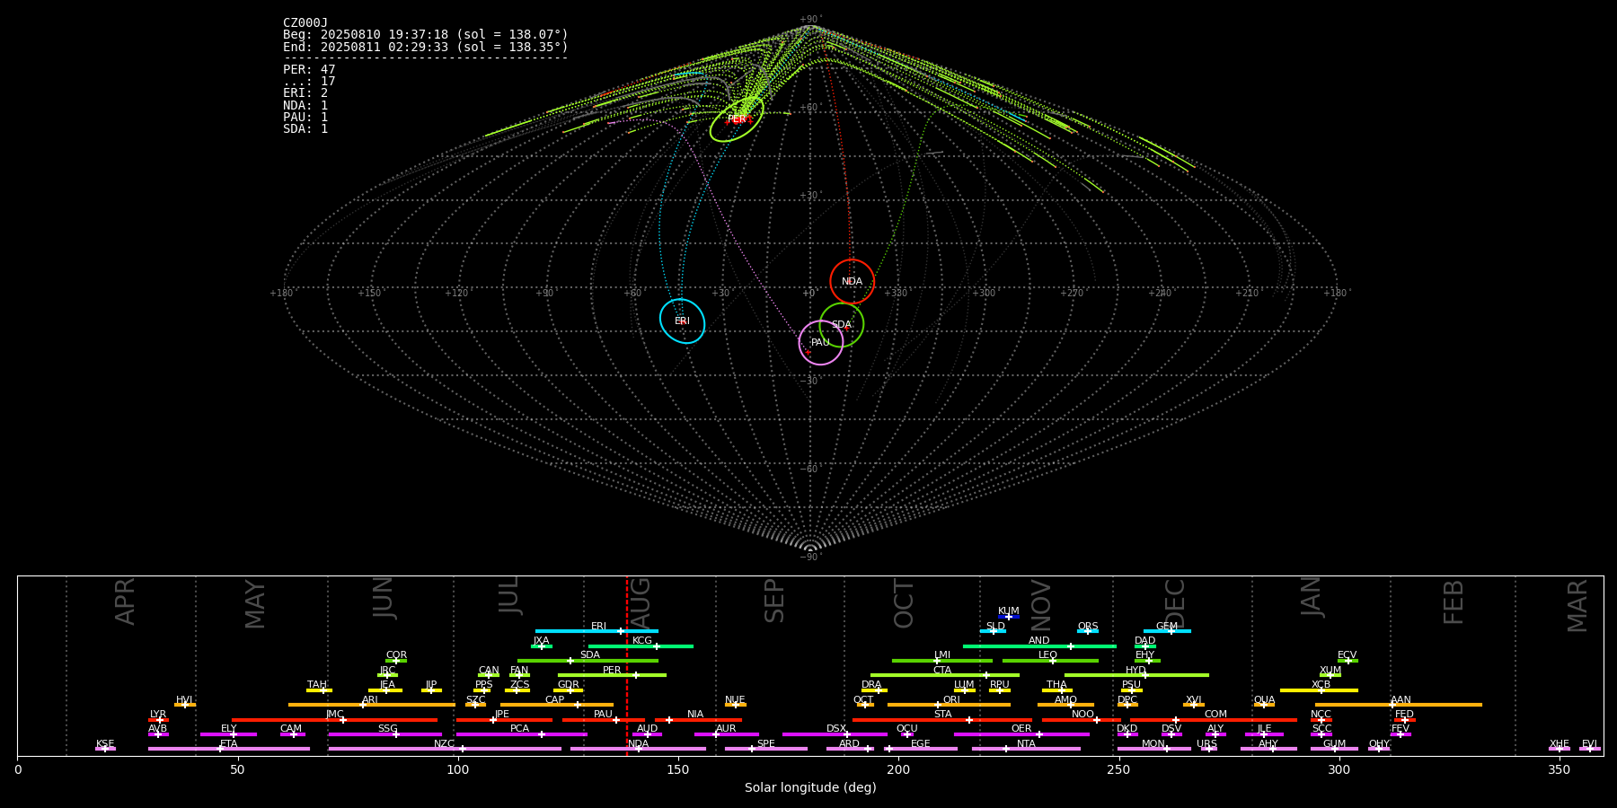Click the PER radiant ellipse on sky map
This screenshot has width=1617, height=808.
click(x=737, y=119)
